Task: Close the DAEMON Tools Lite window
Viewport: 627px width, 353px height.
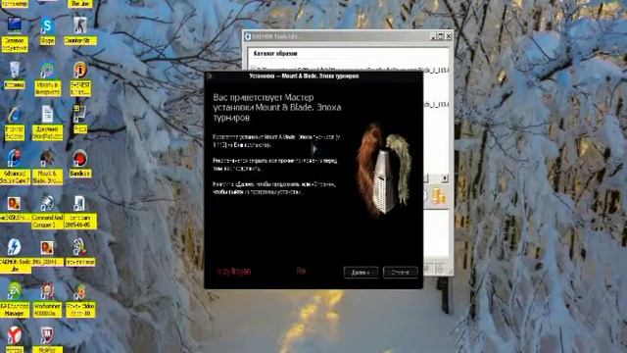Action: coord(449,36)
